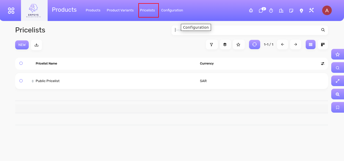Switch to list view
The height and width of the screenshot is (161, 344).
pyautogui.click(x=310, y=45)
